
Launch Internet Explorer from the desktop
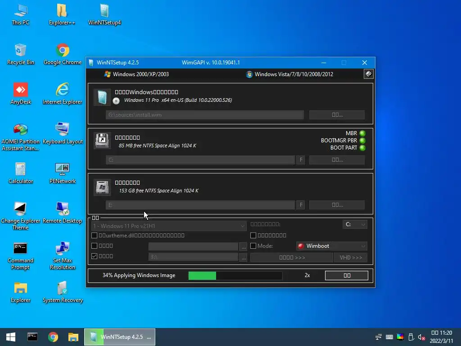tap(62, 94)
